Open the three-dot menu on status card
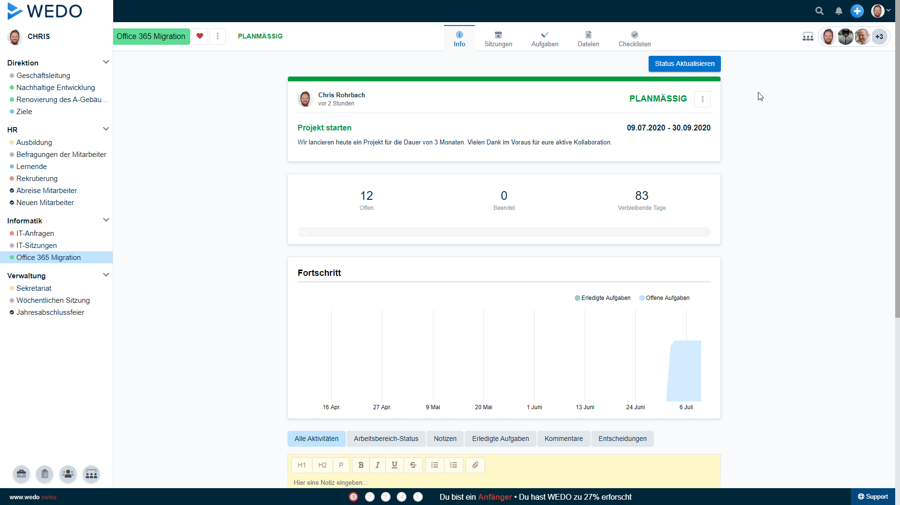Image resolution: width=900 pixels, height=505 pixels. [x=703, y=99]
